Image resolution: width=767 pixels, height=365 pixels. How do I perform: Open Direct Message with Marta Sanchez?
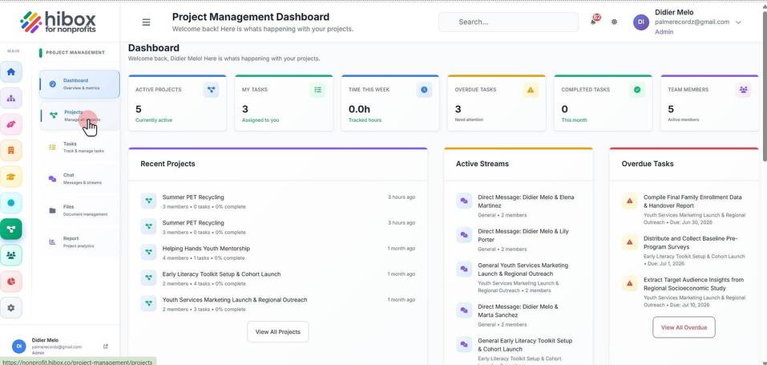pyautogui.click(x=519, y=315)
